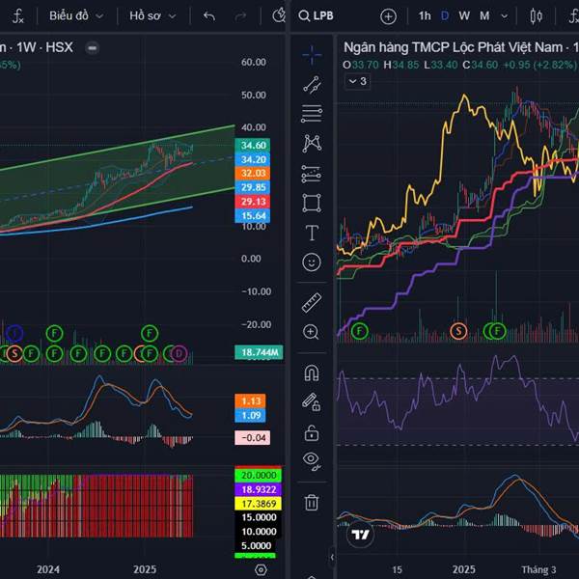The width and height of the screenshot is (579, 579).
Task: Click the 32.03 orange price label
Action: [x=253, y=173]
